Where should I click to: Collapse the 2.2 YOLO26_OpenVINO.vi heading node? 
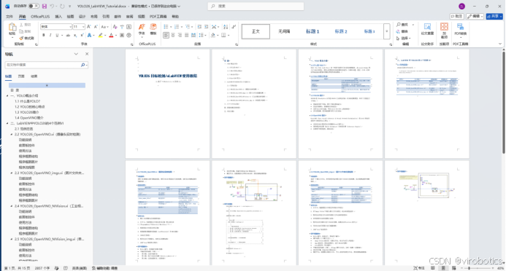[x=11, y=134]
